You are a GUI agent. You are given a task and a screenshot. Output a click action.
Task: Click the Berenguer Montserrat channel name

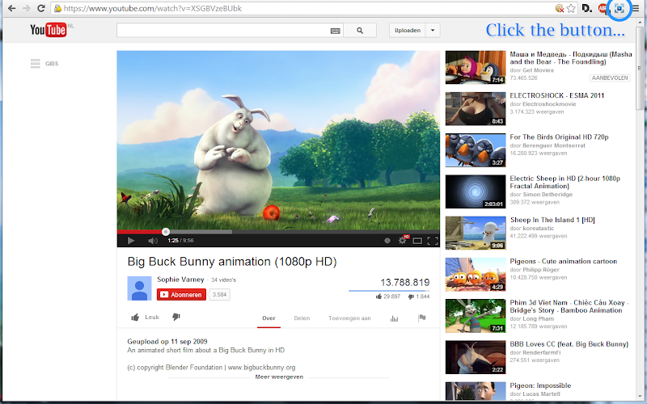click(554, 145)
